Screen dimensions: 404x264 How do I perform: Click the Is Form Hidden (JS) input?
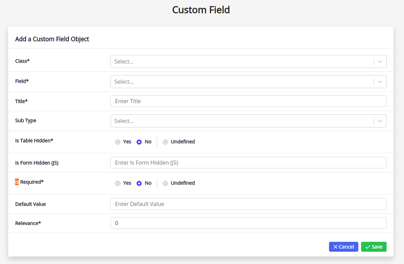(x=249, y=163)
